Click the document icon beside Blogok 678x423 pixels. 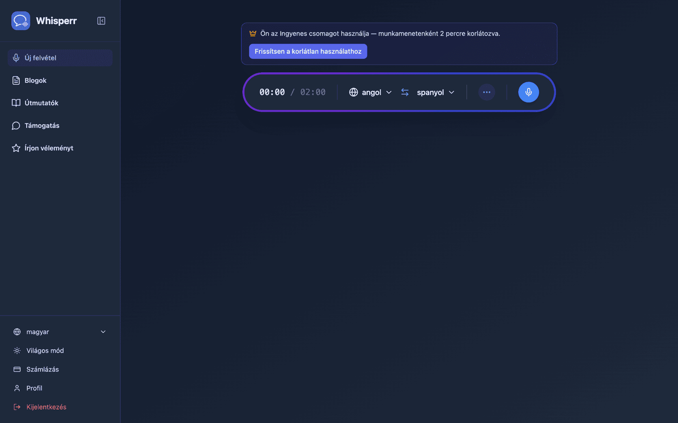(x=16, y=80)
